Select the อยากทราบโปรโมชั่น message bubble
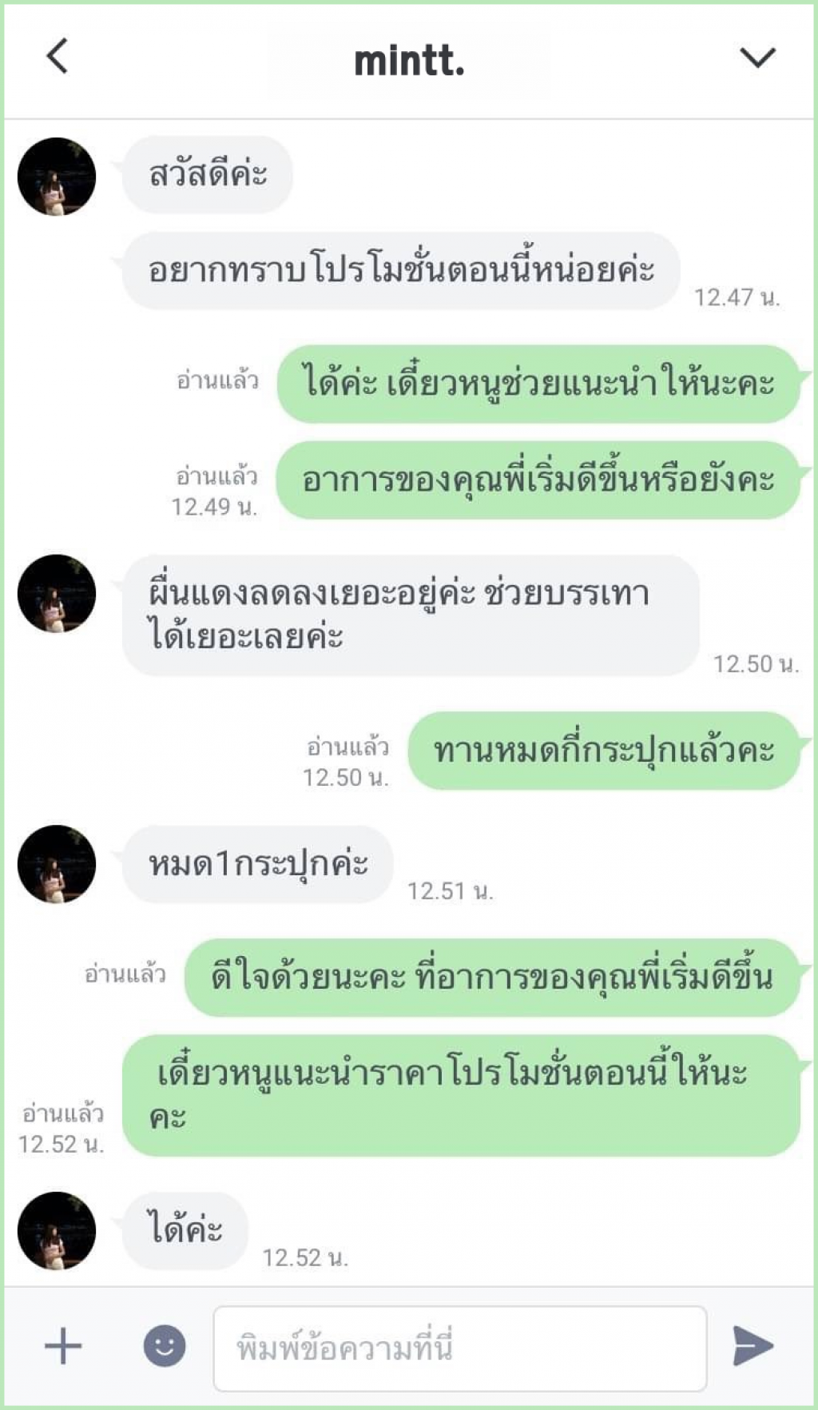Viewport: 818px width, 1410px height. (x=401, y=271)
